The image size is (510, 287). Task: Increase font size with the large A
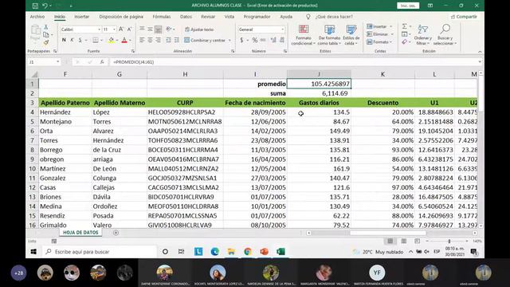pos(121,29)
